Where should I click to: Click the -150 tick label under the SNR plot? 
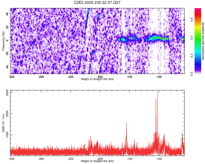click(129, 159)
